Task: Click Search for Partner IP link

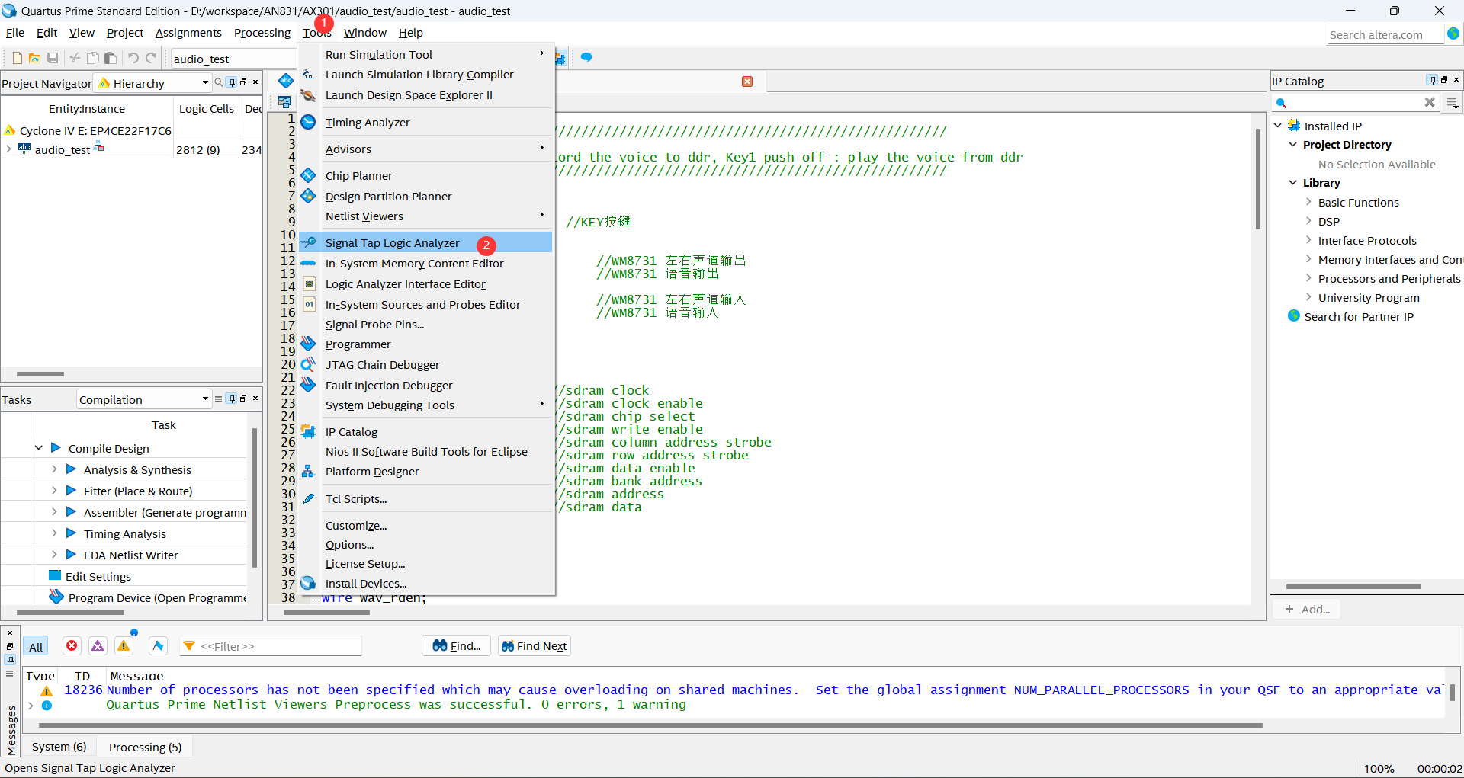Action: click(1359, 316)
